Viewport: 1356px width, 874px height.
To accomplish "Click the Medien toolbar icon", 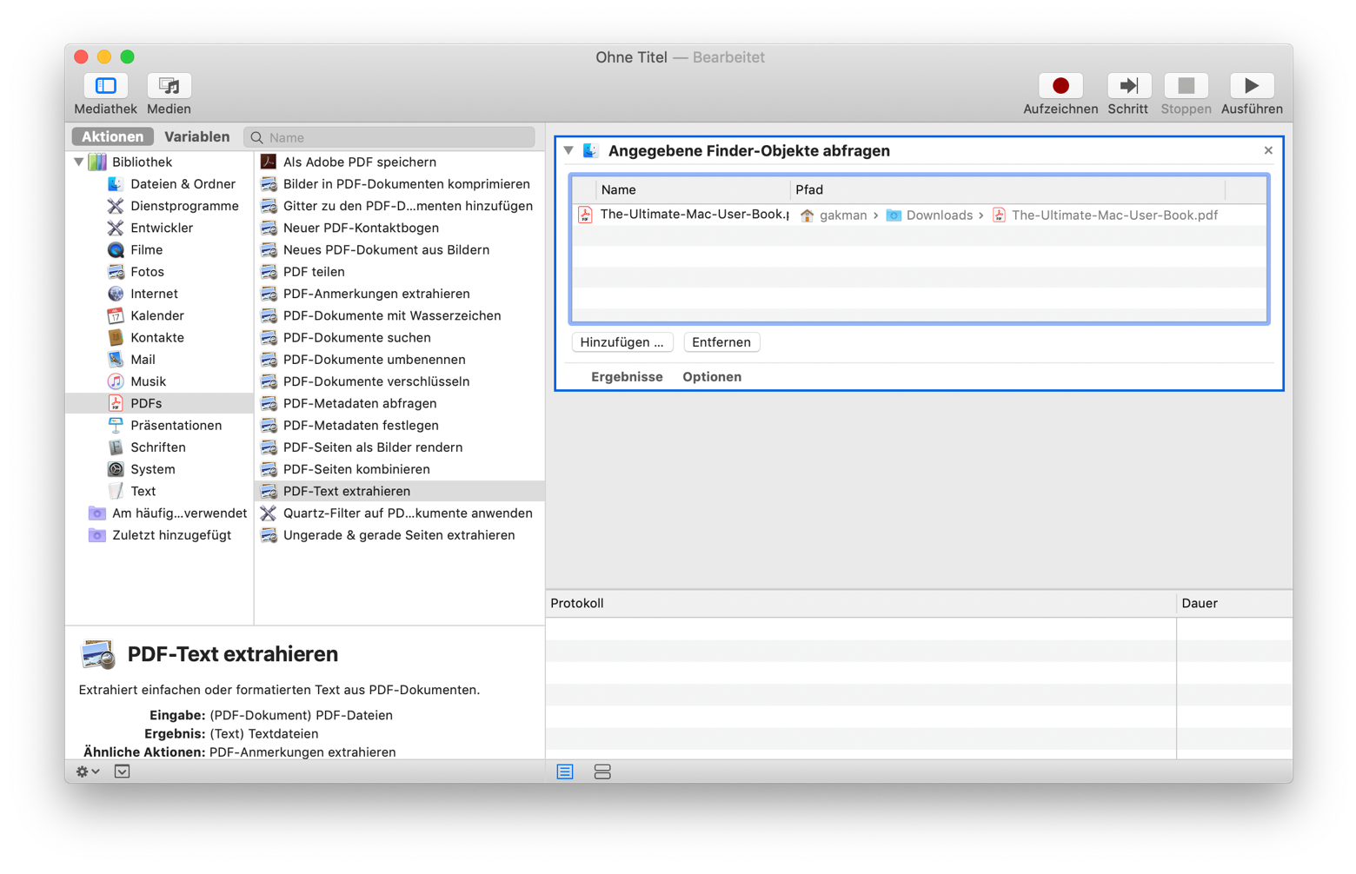I will tap(168, 85).
